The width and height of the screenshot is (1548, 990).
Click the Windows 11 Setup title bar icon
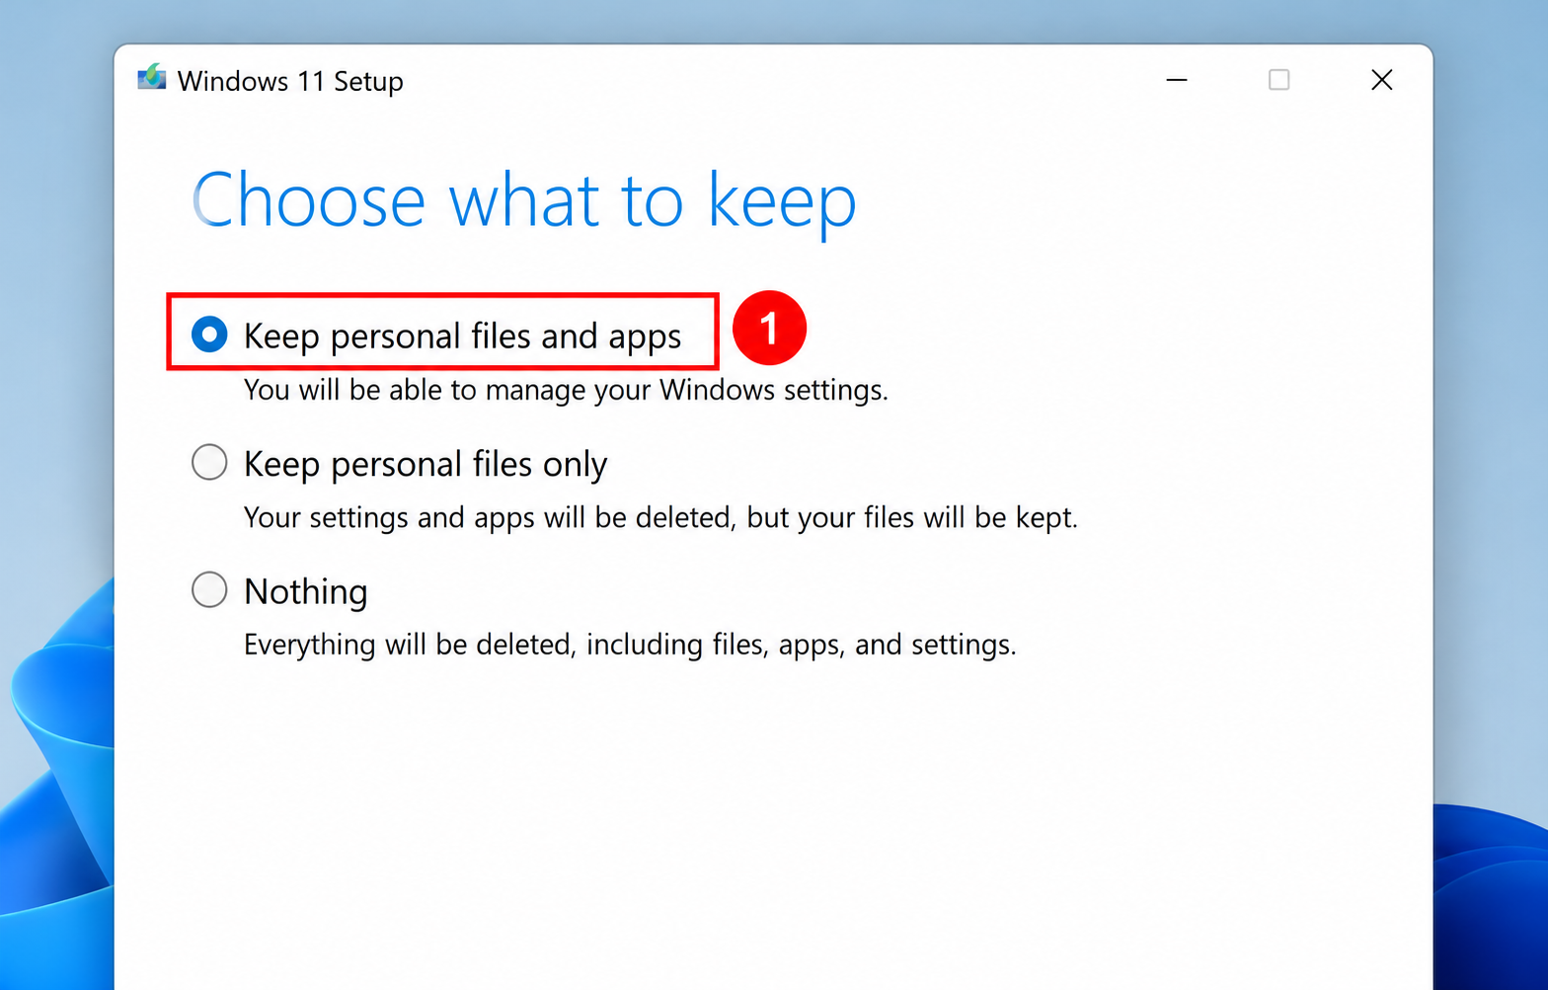click(152, 78)
